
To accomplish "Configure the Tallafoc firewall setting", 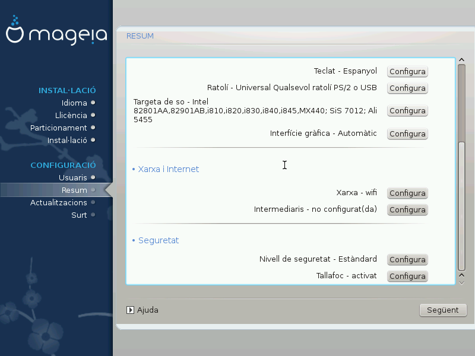I will coord(407,276).
